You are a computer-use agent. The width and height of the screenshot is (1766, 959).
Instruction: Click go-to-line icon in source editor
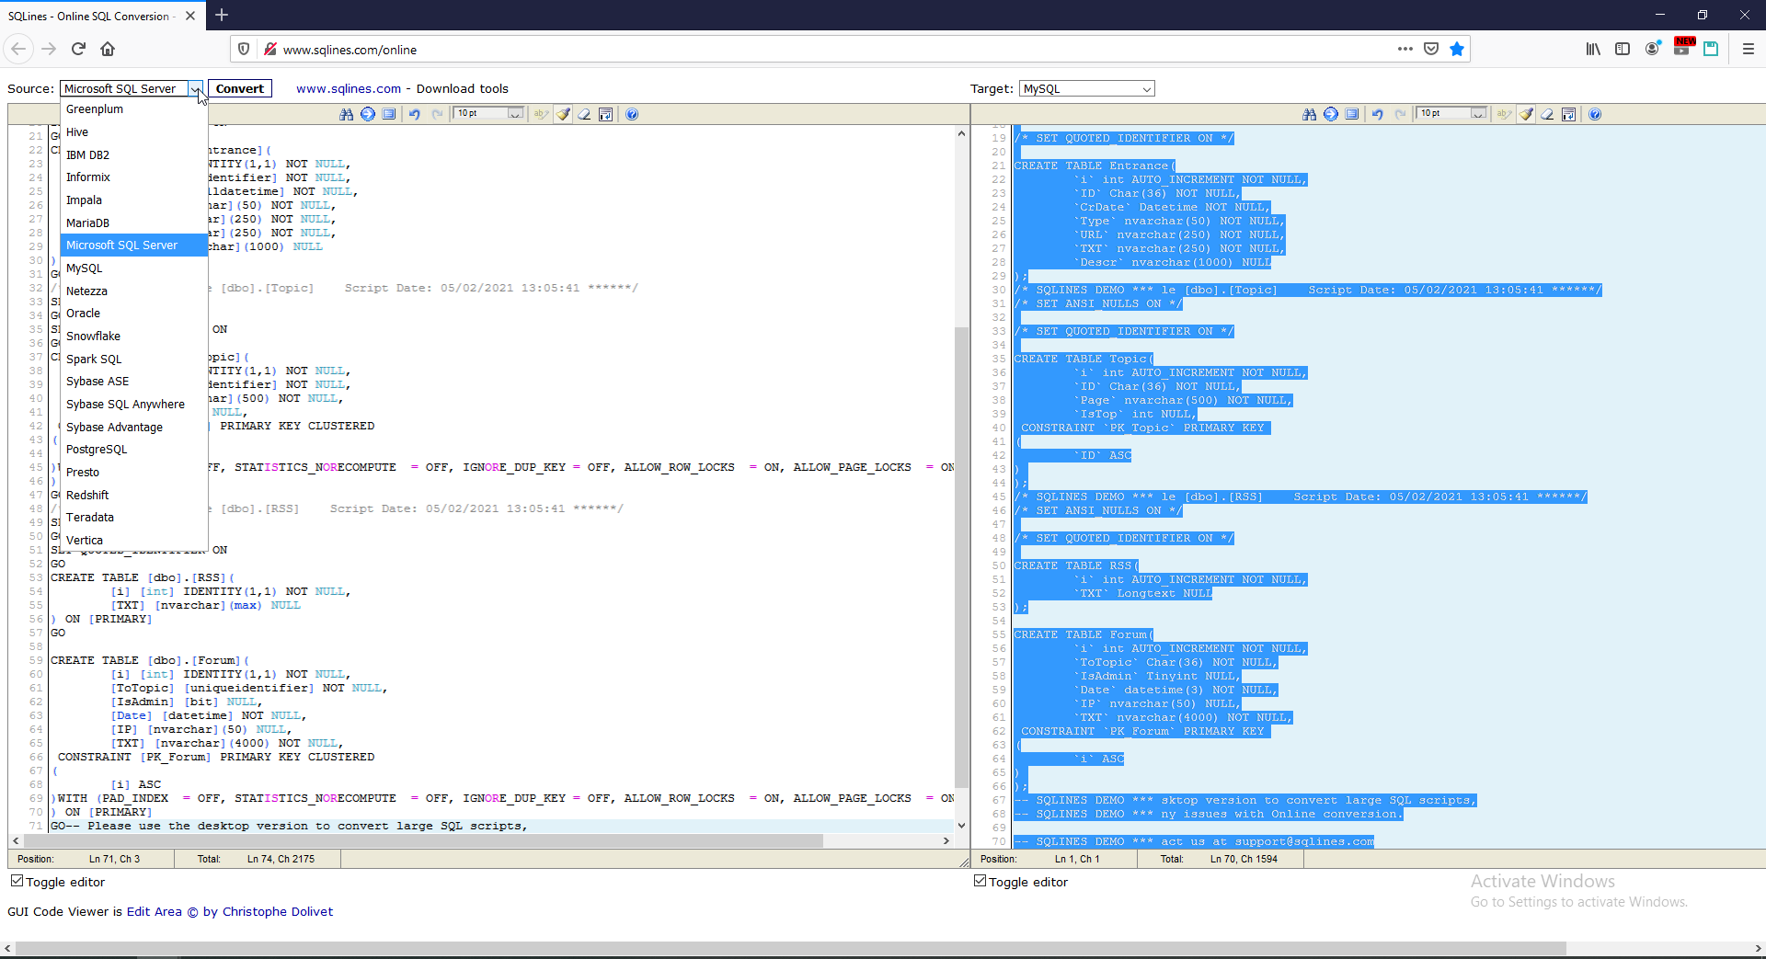368,114
